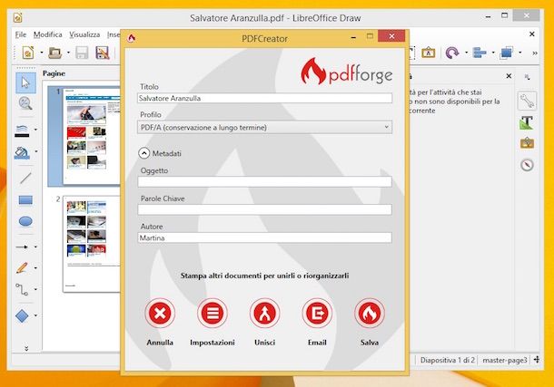
Task: Open the Visualizza menu in LibreOffice Draw
Action: [x=84, y=34]
